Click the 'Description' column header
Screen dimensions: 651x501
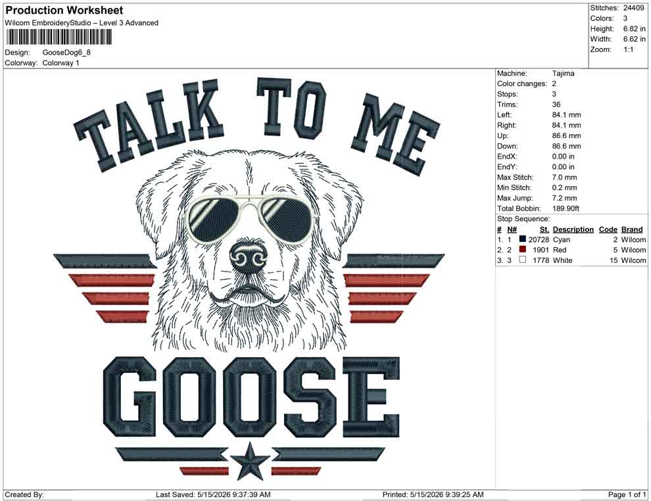point(573,229)
